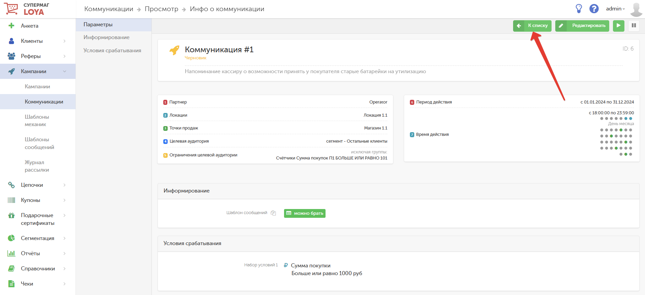Screen dimensions: 645x295
Task: Click the Купоны barcode icon
Action: point(11,200)
